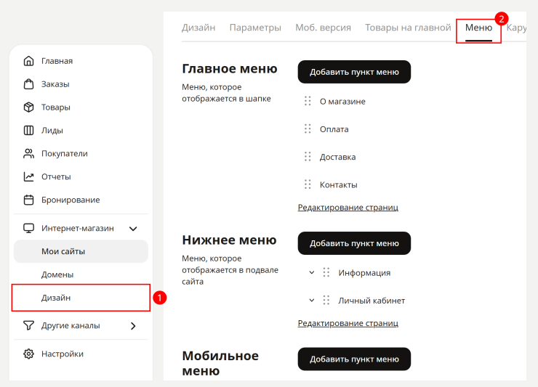Select the Доставка menu entry
Screen dimensions: 538x387
click(337, 157)
